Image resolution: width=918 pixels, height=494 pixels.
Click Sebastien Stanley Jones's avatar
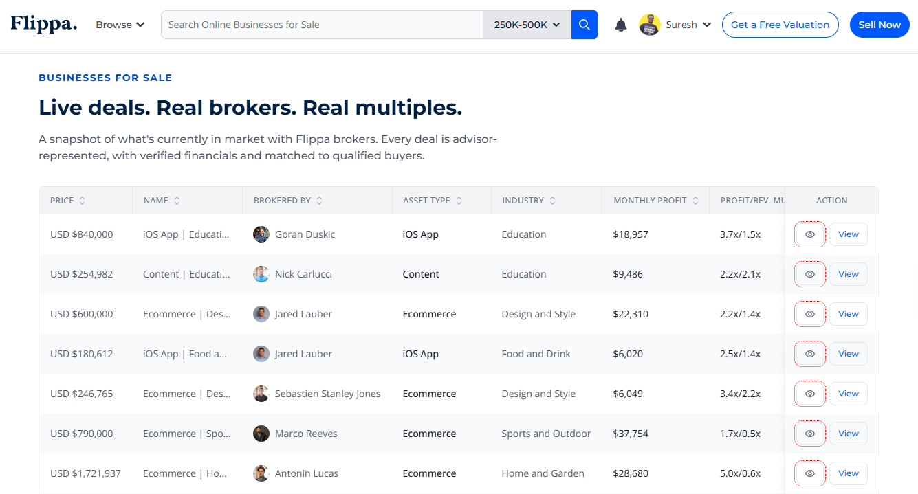click(261, 394)
